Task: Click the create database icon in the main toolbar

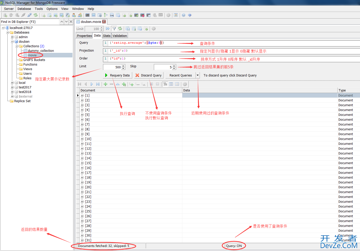Action: (x=43, y=15)
